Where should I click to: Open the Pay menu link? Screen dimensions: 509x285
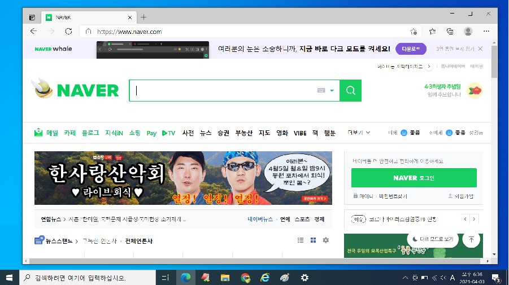point(151,133)
